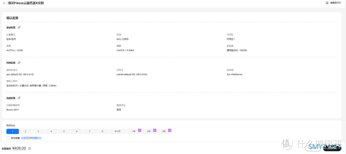The image size is (346, 154).
Task: Click the white previous-step button at bottom
Action: click(313, 148)
